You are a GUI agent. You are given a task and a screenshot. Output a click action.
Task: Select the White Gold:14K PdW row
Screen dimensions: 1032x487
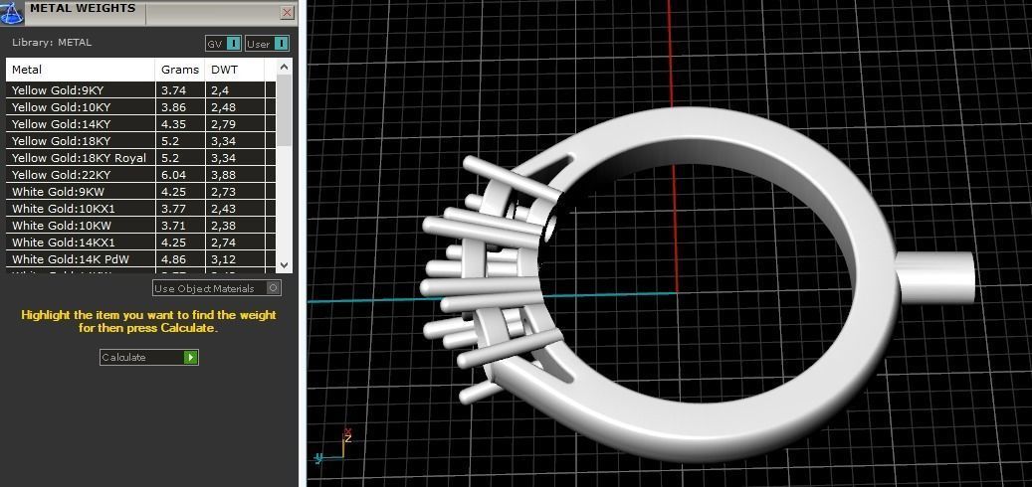pos(141,259)
